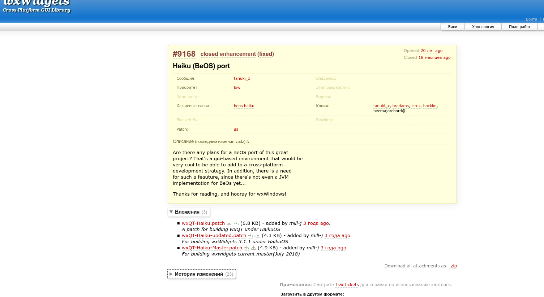
Task: Open the План работ tab
Action: pyautogui.click(x=519, y=27)
